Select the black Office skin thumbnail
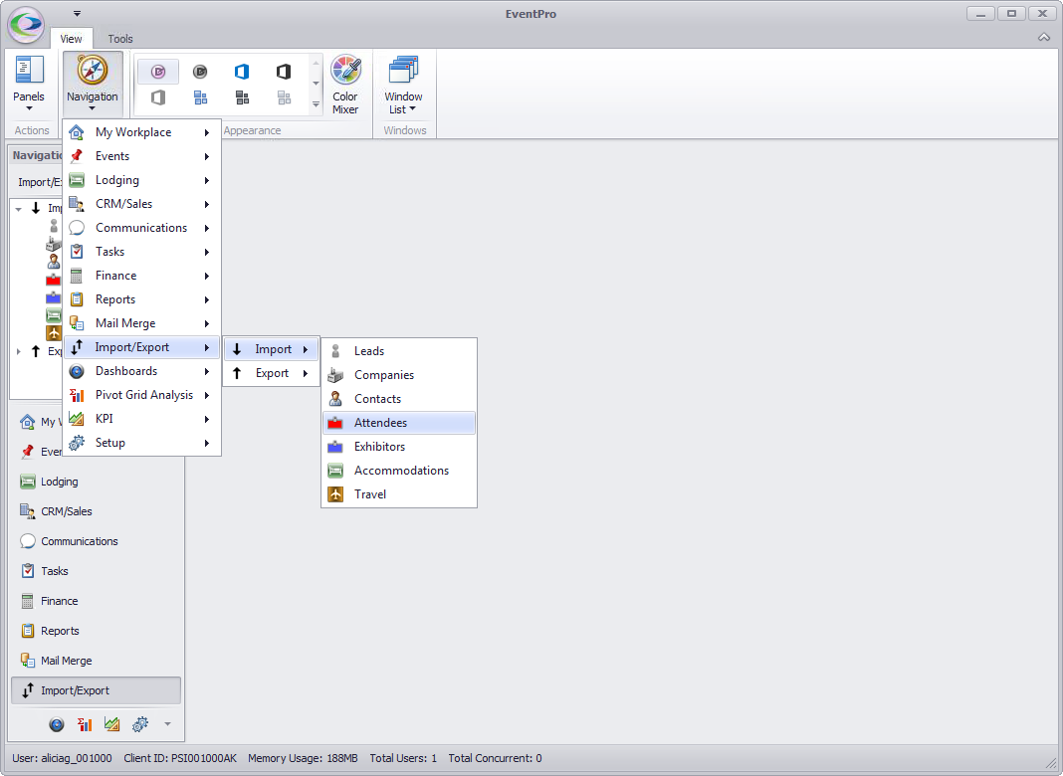Viewport: 1063px width, 776px height. click(x=284, y=72)
